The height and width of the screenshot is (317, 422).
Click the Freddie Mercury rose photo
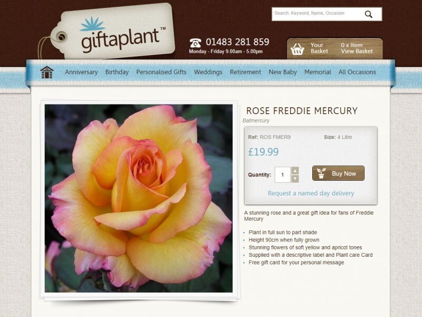click(139, 199)
